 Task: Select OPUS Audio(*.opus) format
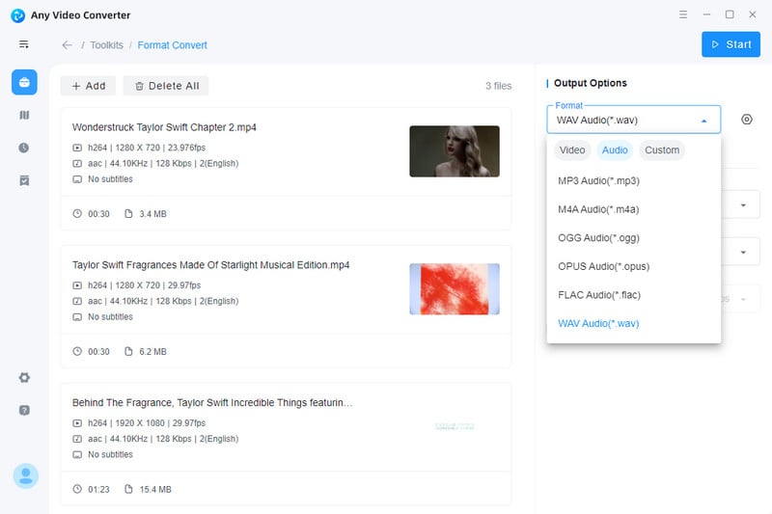point(634,266)
